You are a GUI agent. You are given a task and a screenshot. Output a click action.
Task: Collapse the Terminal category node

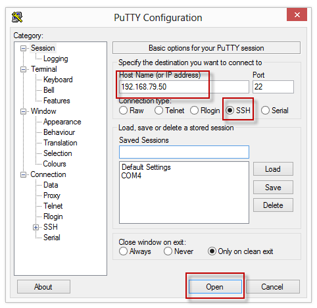tap(23, 69)
